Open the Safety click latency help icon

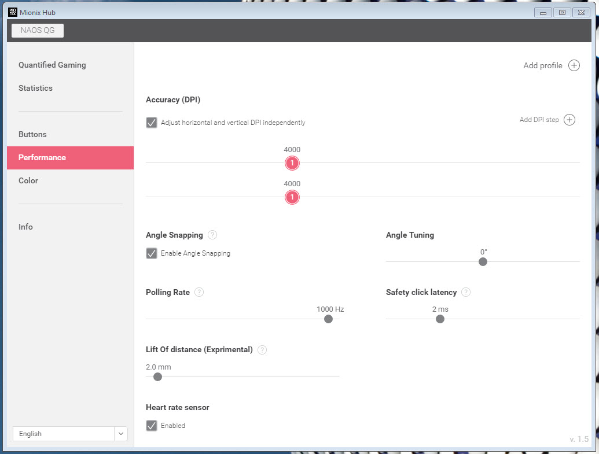coord(466,292)
